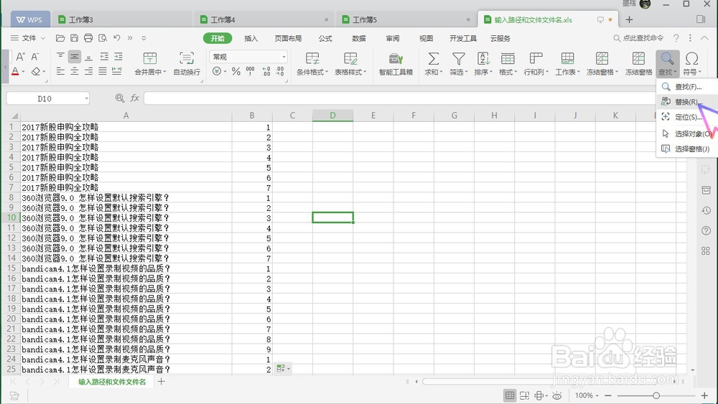Increase font size with the A+ icon
The height and width of the screenshot is (404, 718).
point(20,57)
